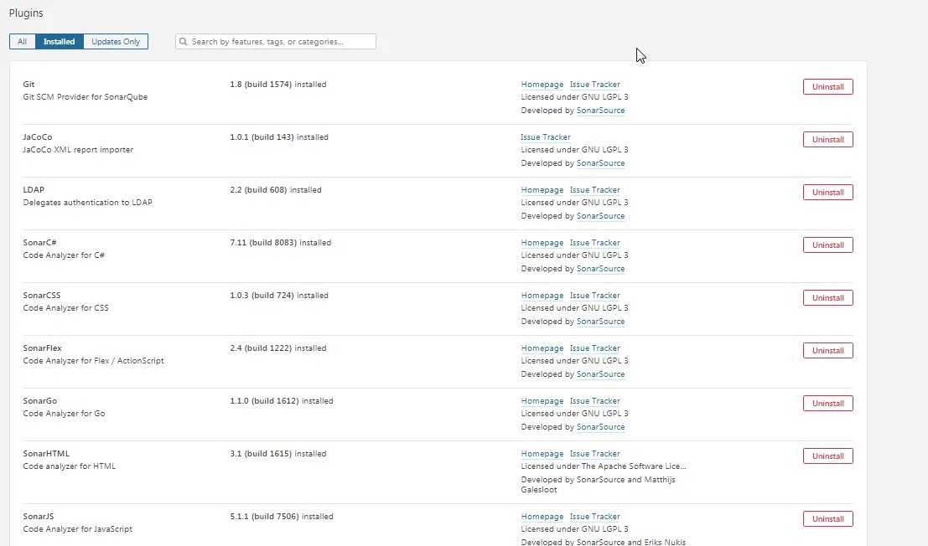Uninstall the SonarCSS plugin
928x546 pixels.
pyautogui.click(x=828, y=298)
